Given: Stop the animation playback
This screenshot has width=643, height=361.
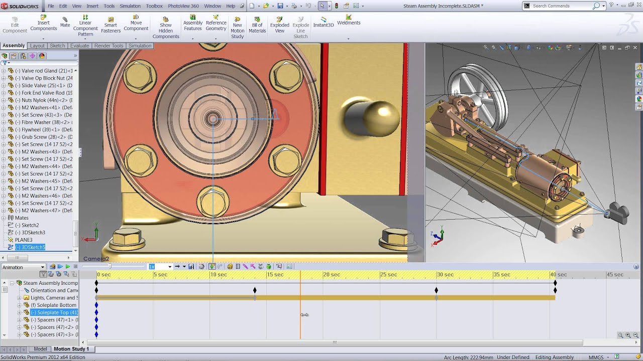Looking at the screenshot, I should coord(75,267).
